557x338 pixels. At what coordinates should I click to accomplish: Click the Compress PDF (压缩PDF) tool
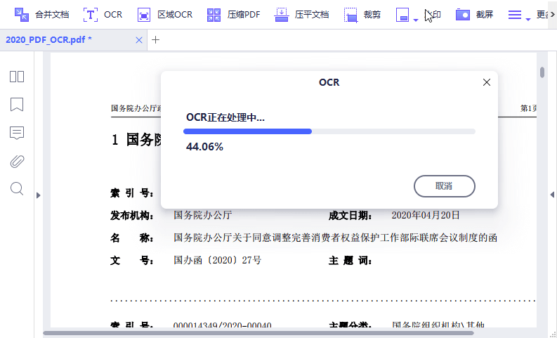point(234,14)
